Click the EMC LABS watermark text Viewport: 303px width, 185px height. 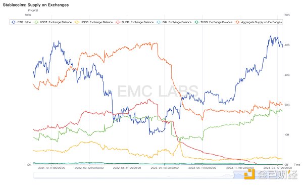click(158, 91)
